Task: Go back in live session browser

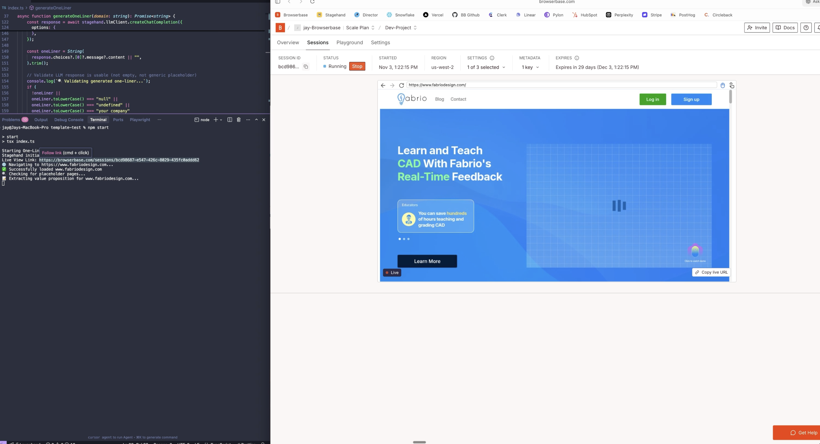Action: click(383, 85)
